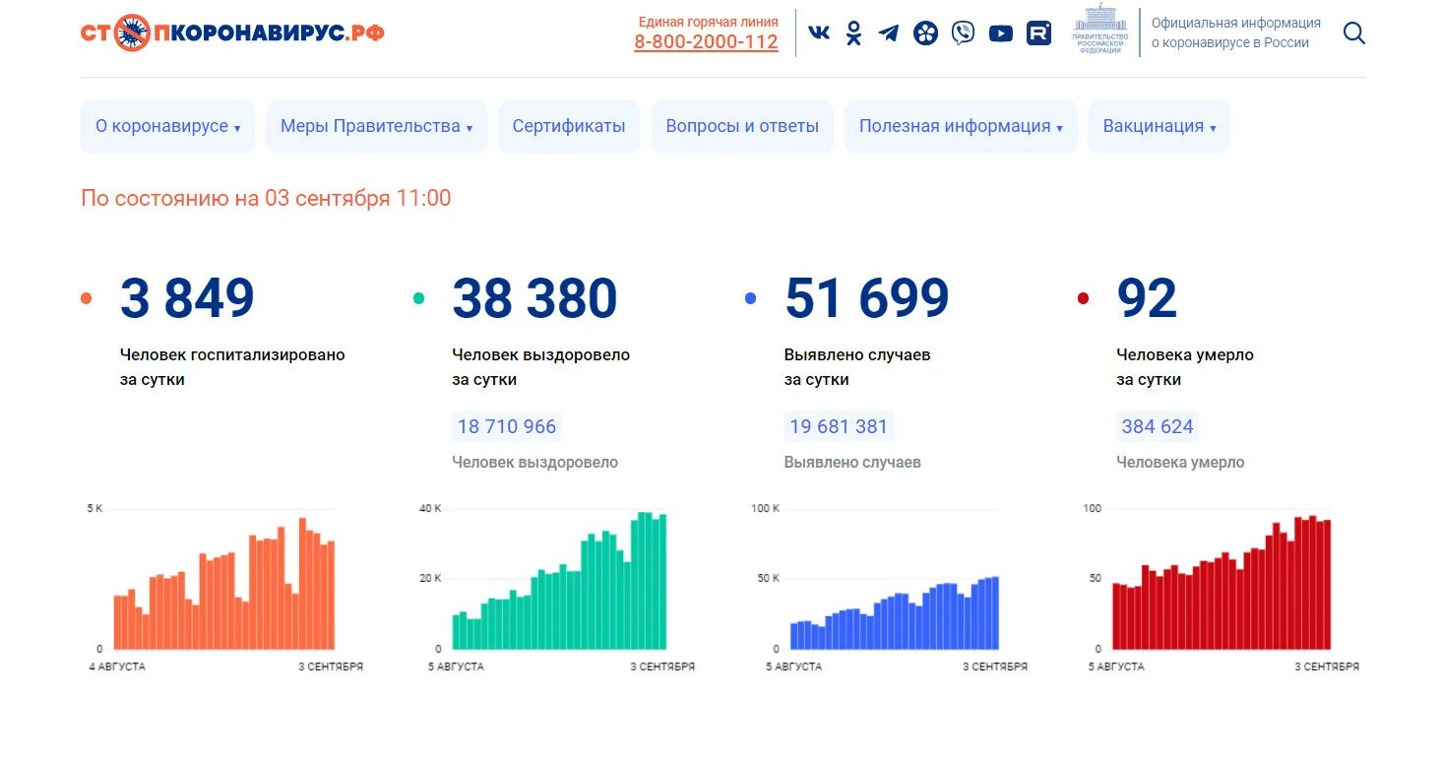Click gray 'Выявлено случаев' total caption
The width and height of the screenshot is (1441, 760).
point(852,462)
